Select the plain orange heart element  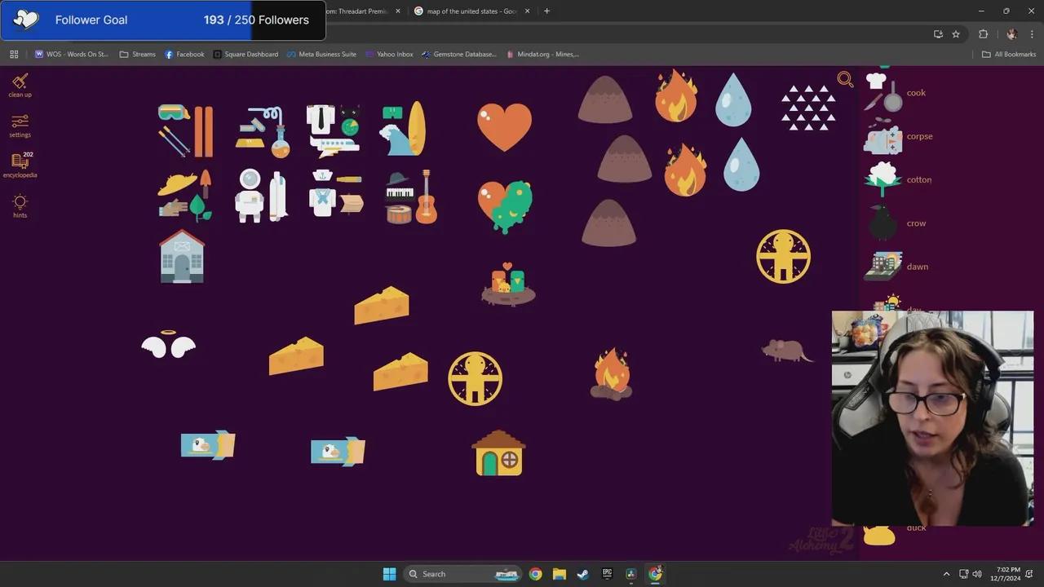pos(504,126)
